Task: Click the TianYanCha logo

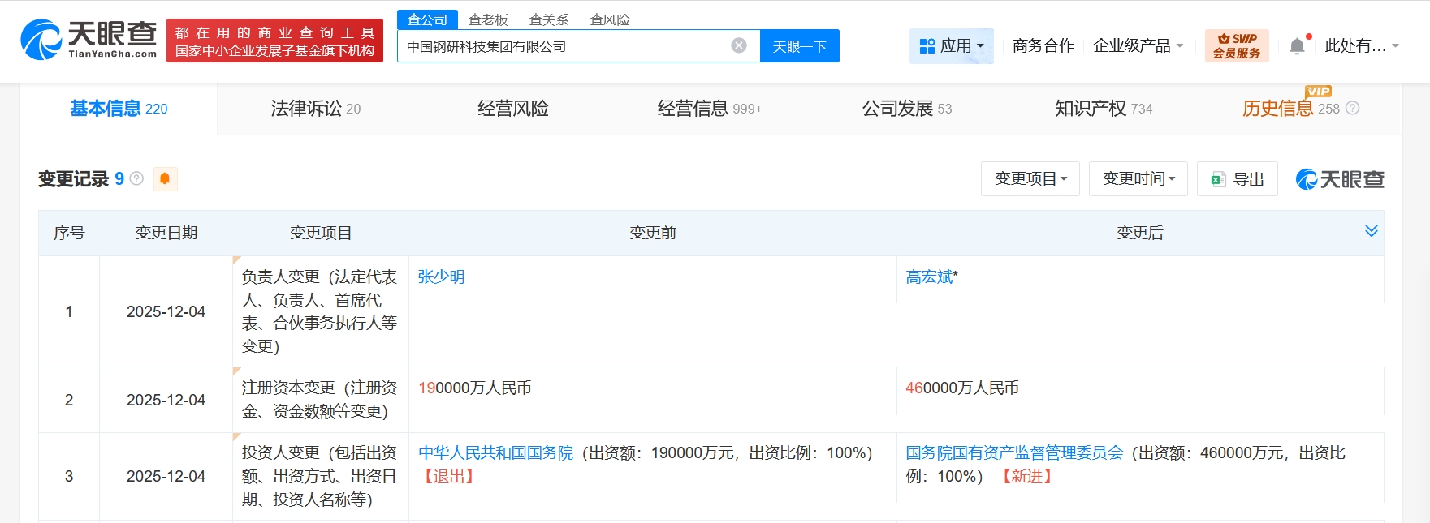Action: point(89,40)
